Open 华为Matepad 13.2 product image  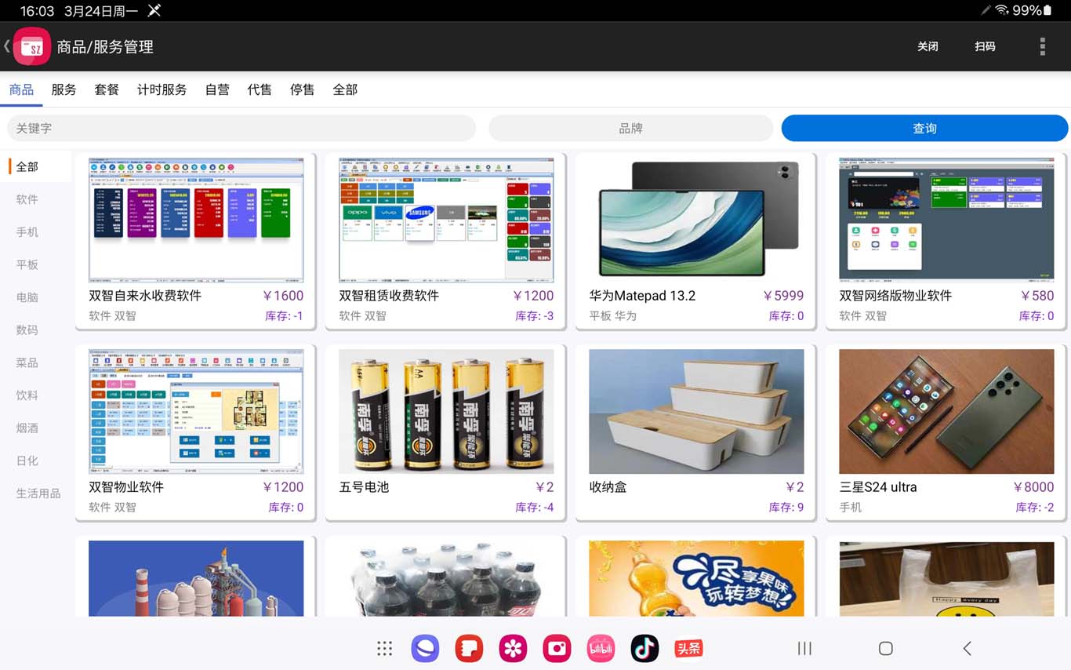point(696,220)
